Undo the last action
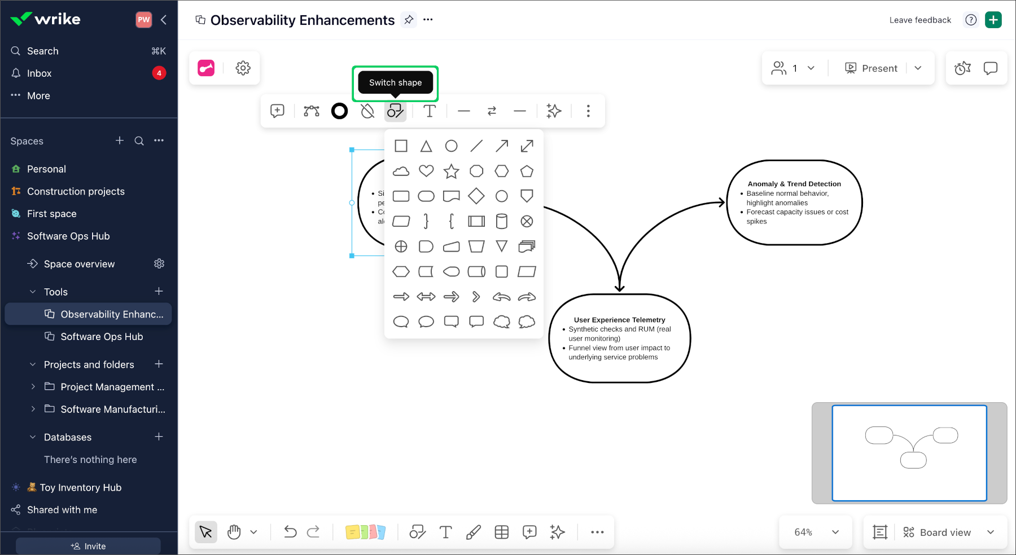 tap(290, 531)
